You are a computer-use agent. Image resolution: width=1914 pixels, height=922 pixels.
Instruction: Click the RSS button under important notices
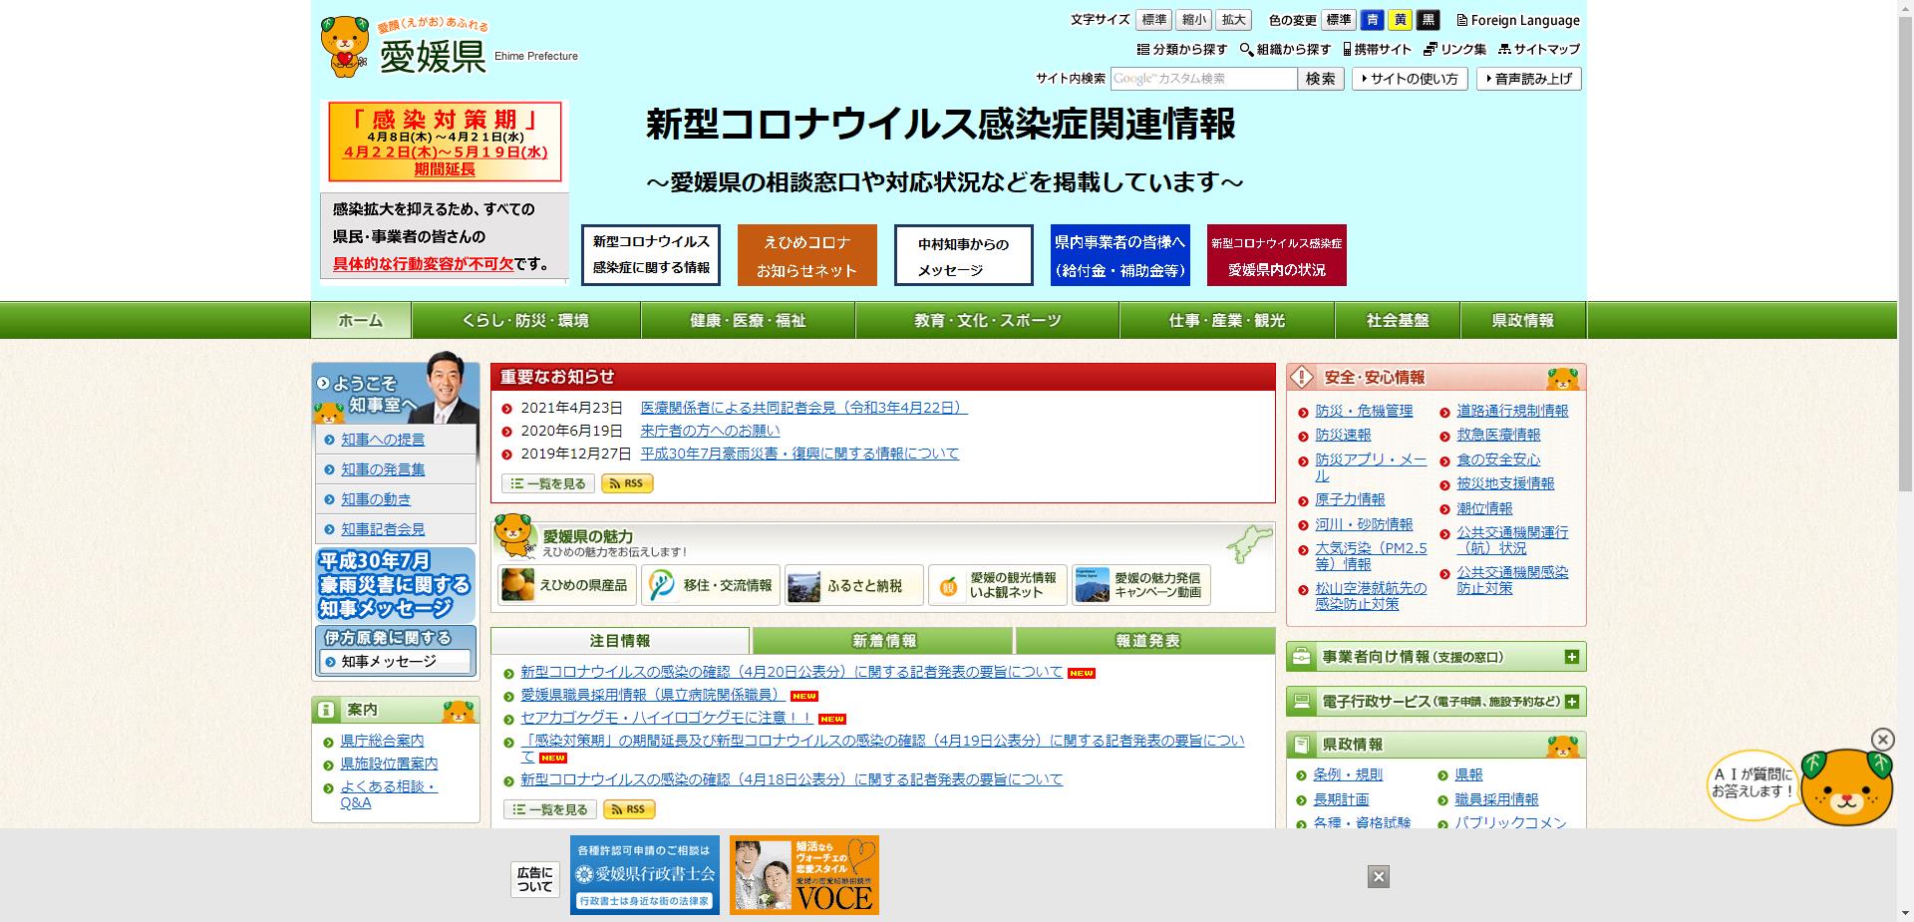(628, 483)
